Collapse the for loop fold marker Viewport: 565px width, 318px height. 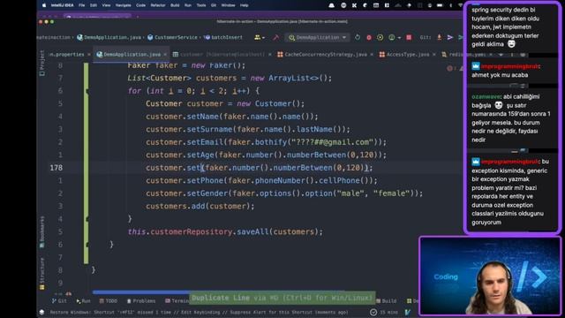click(87, 92)
